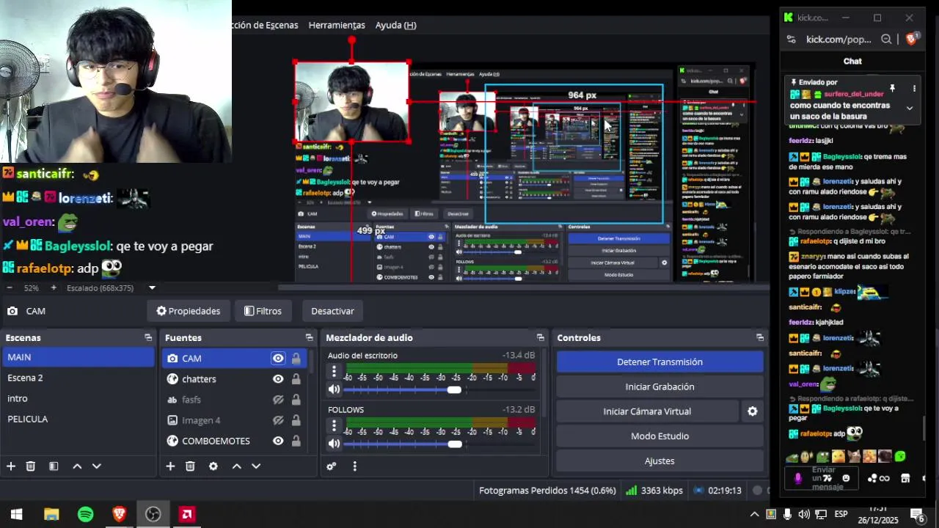Viewport: 939px width, 528px height.
Task: Open advanced audio properties gears icon
Action: click(332, 466)
